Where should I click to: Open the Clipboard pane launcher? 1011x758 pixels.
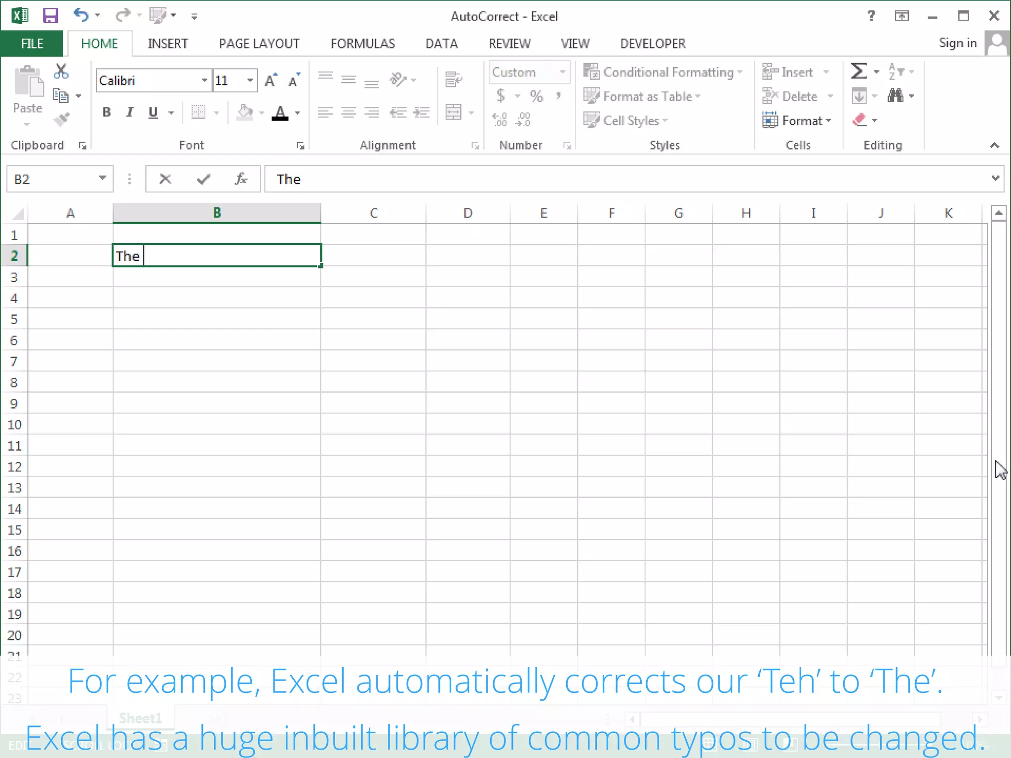click(x=82, y=146)
